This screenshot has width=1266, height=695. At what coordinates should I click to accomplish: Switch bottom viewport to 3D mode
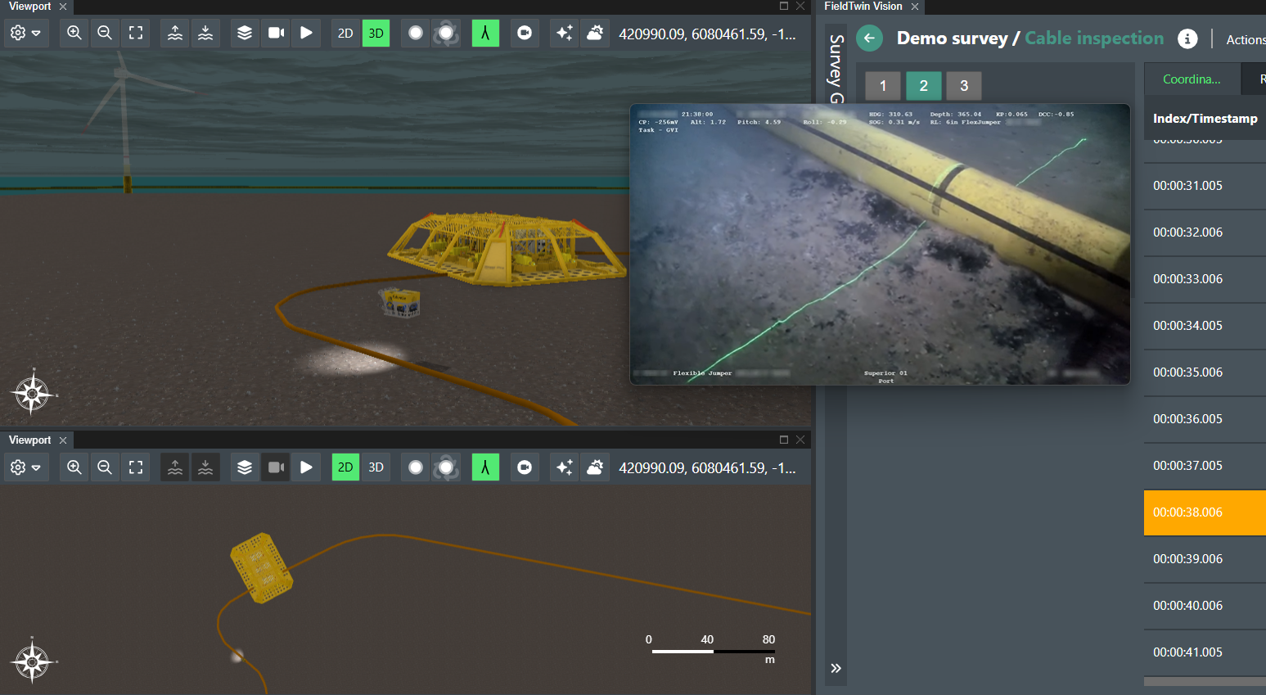click(x=376, y=467)
